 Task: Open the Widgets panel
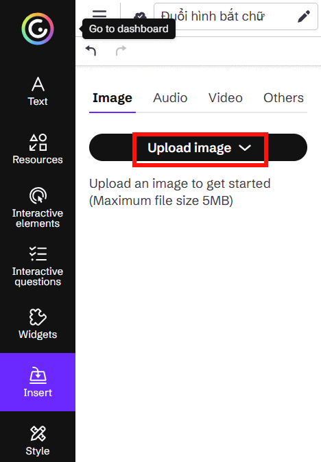coord(38,324)
